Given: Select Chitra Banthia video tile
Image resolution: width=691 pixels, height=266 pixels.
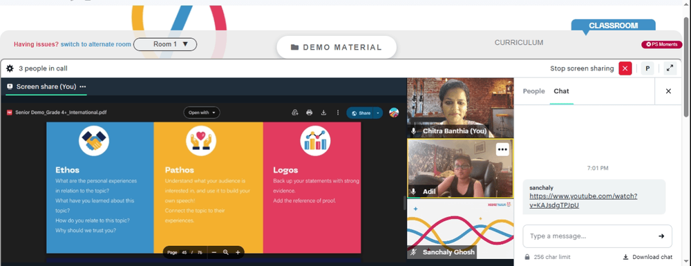Looking at the screenshot, I should pos(460,108).
